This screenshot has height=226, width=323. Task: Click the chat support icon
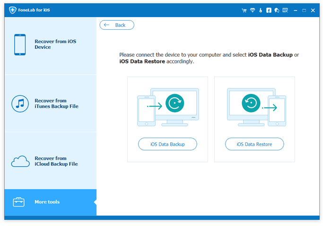277,10
